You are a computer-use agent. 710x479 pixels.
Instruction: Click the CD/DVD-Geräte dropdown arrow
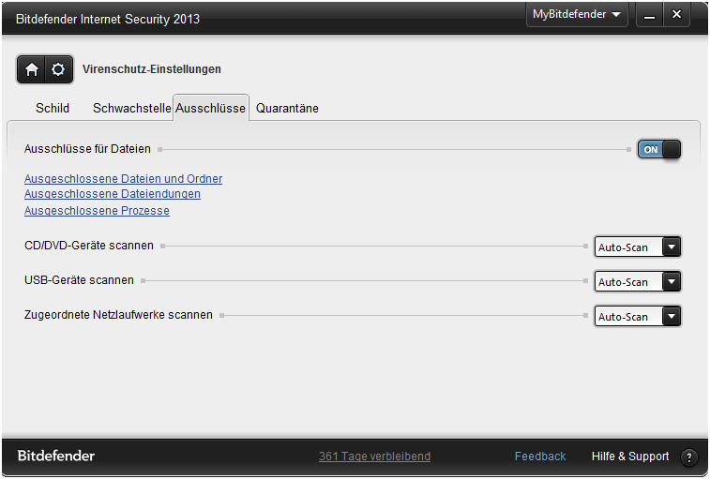672,247
